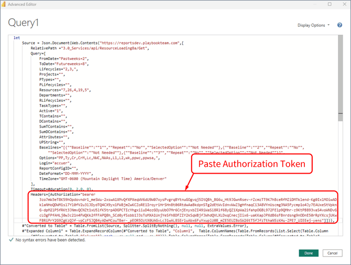The width and height of the screenshot is (351, 265).
Task: Click the SumDContains="" line
Action: pos(57,132)
